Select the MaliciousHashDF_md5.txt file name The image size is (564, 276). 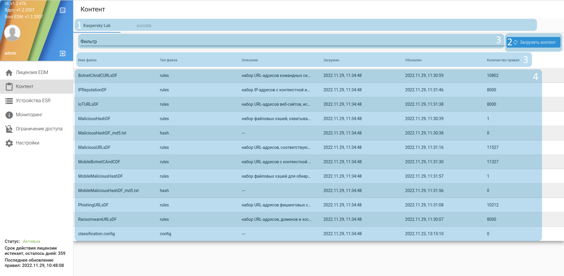pos(102,133)
